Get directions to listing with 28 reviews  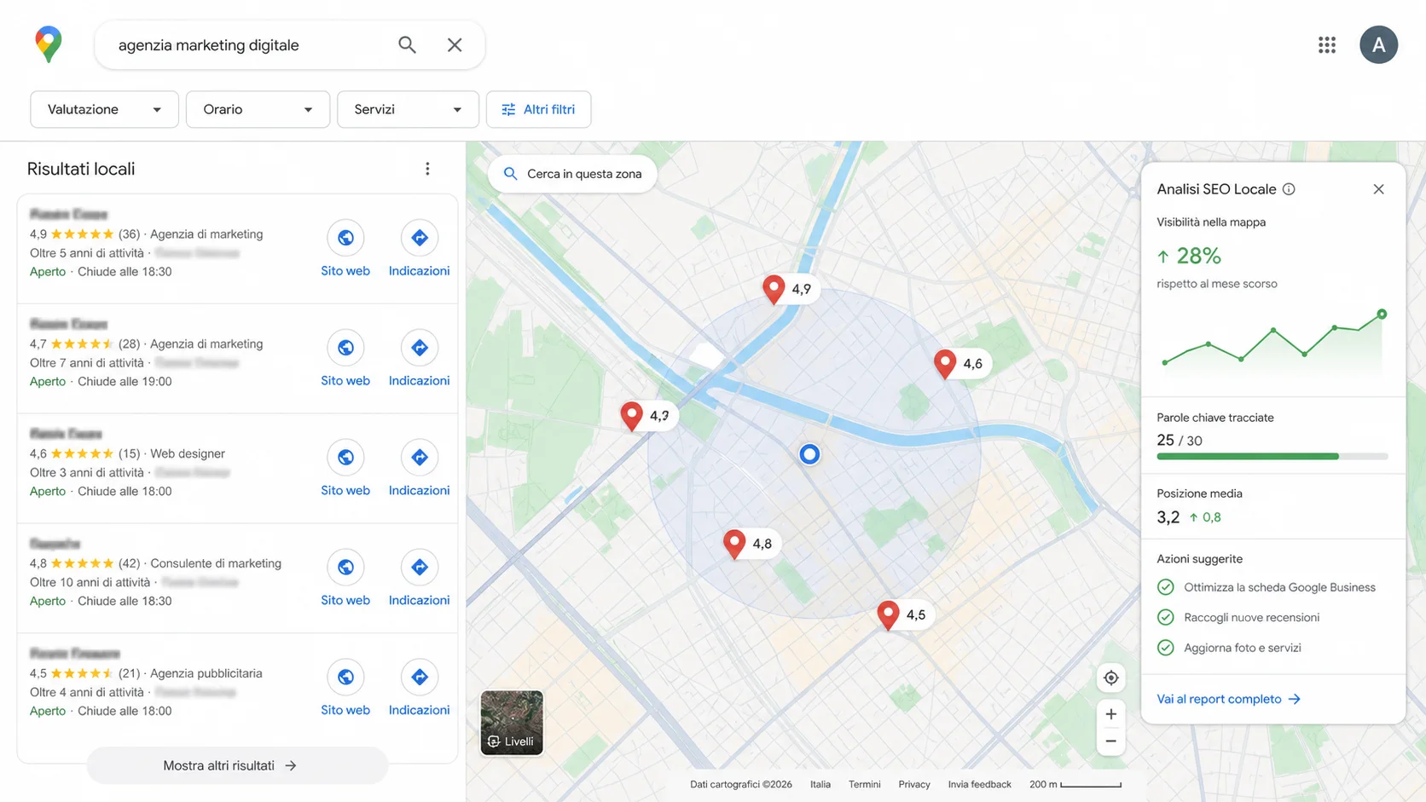coord(419,359)
